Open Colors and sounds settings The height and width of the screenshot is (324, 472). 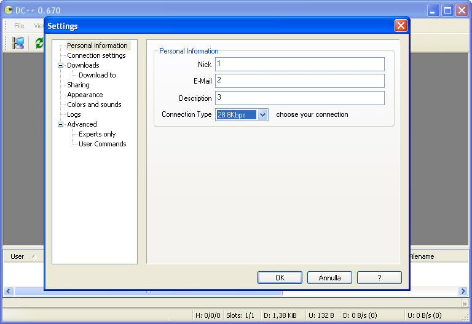pyautogui.click(x=94, y=105)
